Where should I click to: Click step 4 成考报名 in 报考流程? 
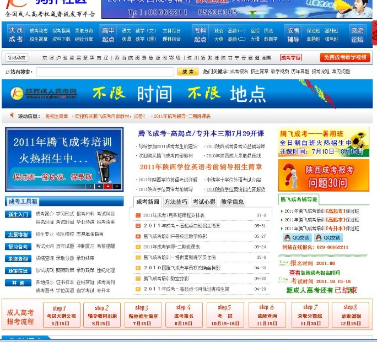(x=184, y=315)
